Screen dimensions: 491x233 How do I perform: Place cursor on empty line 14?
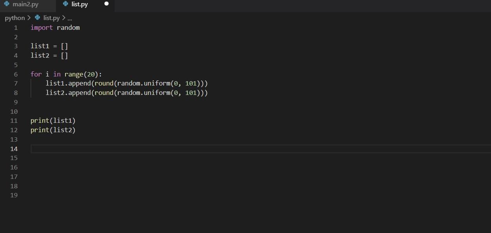point(157,149)
